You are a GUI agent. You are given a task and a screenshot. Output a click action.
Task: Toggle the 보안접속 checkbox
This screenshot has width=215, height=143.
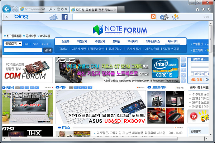point(192,74)
